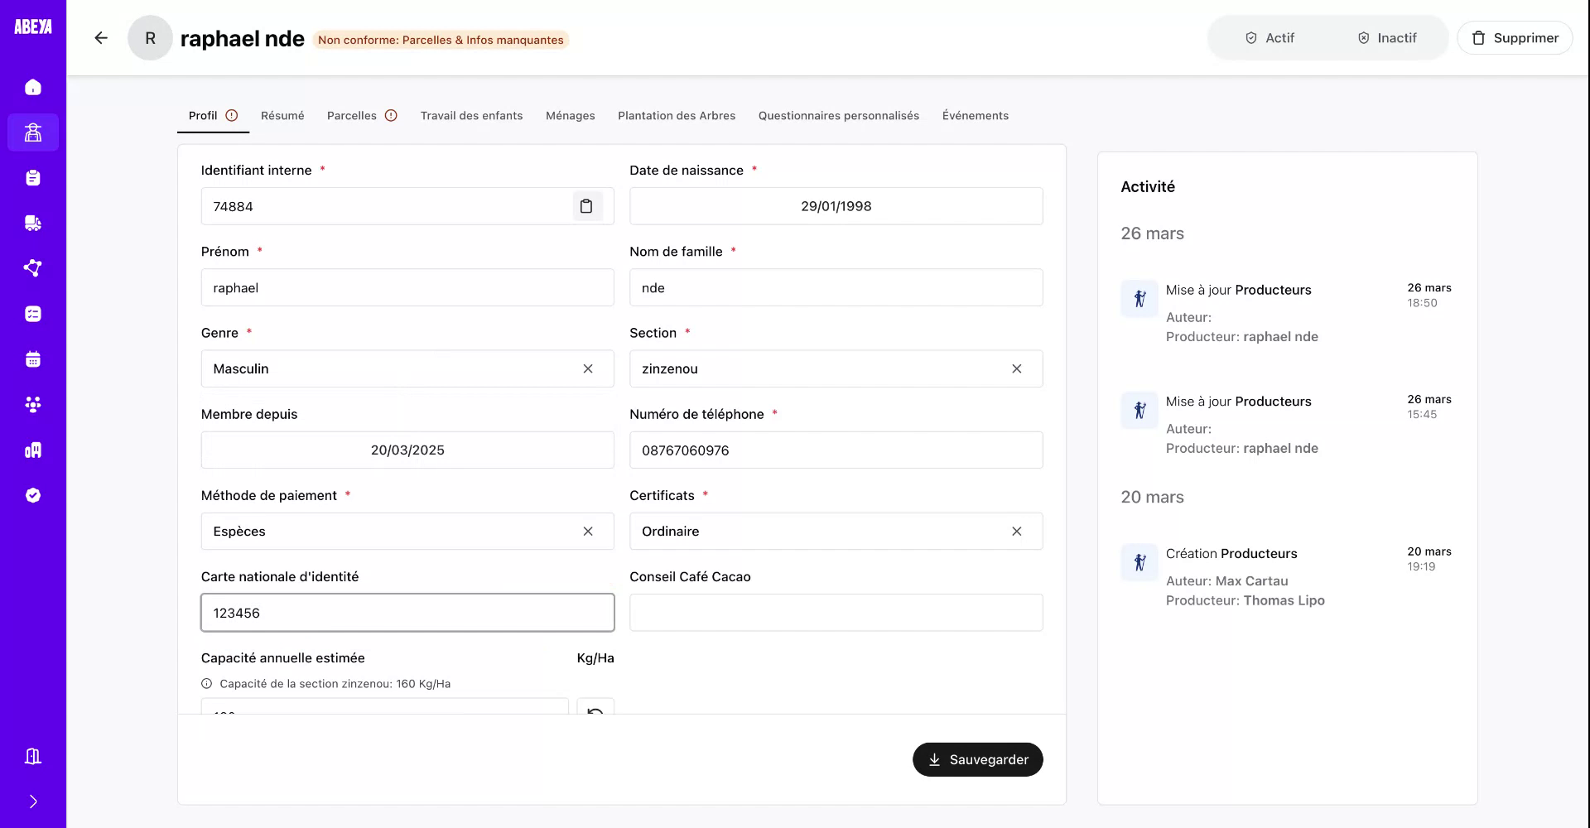Viewport: 1590px width, 828px height.
Task: Select the checklist sidebar icon
Action: tap(33, 313)
